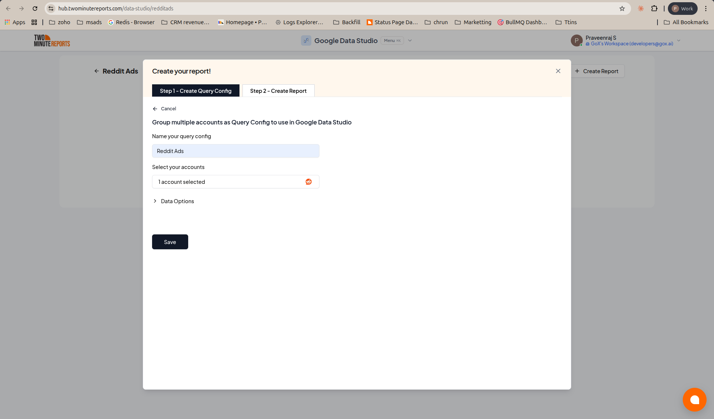Viewport: 714px width, 419px height.
Task: Open the Extensions puzzle icon
Action: point(654,9)
